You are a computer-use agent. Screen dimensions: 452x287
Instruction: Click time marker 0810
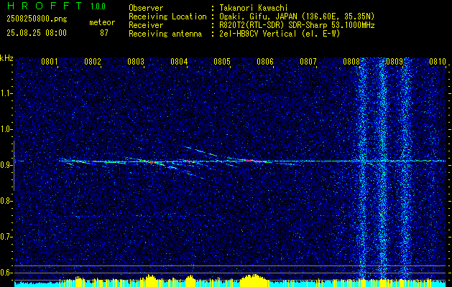pos(438,62)
